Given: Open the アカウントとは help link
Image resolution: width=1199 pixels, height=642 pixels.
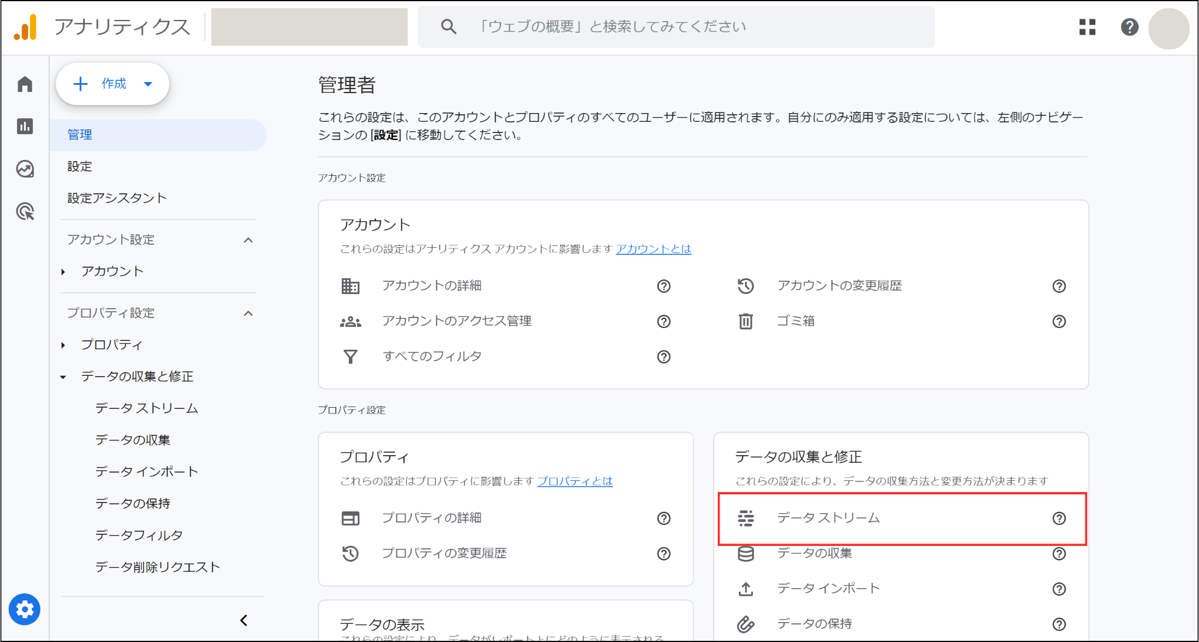Looking at the screenshot, I should [653, 249].
